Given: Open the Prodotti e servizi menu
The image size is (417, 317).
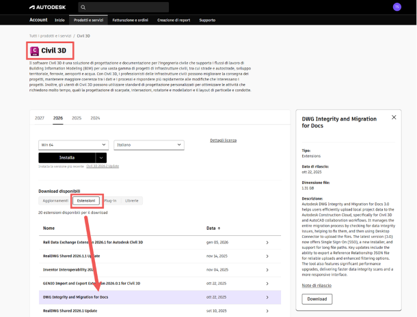Looking at the screenshot, I should [88, 20].
